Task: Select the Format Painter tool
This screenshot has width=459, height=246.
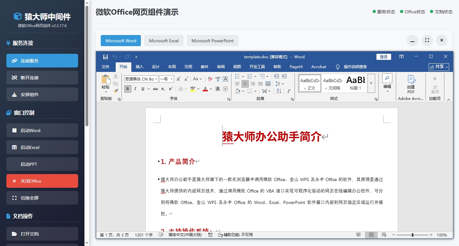Action: click(x=116, y=90)
